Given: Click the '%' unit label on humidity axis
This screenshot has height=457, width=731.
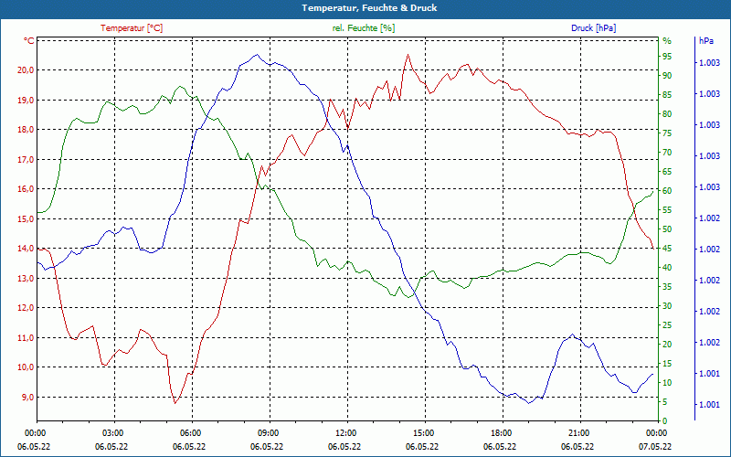Looking at the screenshot, I should (667, 41).
